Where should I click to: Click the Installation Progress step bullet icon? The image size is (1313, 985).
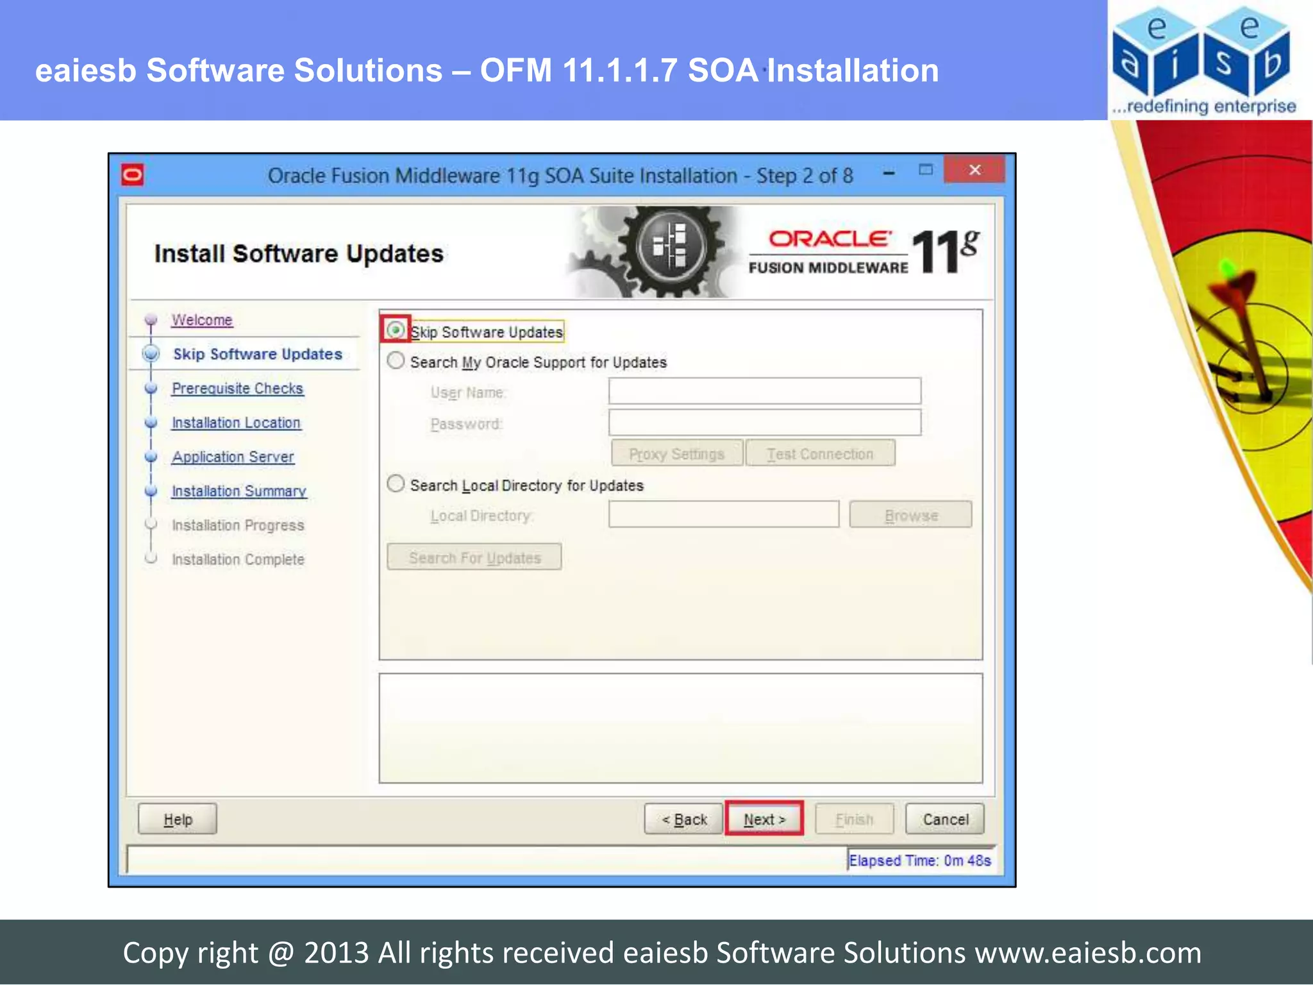tap(151, 525)
